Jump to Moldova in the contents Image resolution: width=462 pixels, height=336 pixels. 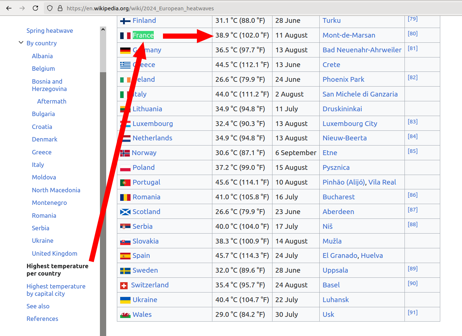44,177
